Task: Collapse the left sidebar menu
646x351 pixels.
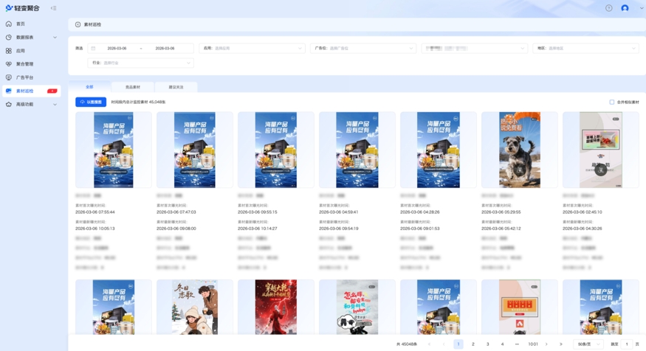Action: tap(53, 8)
